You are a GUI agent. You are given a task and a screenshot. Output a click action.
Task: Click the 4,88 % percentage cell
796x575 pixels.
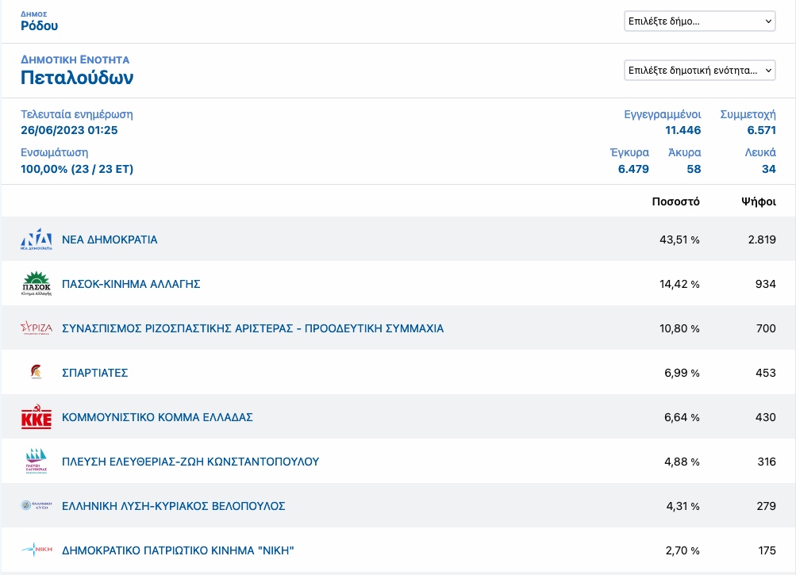[x=682, y=462]
